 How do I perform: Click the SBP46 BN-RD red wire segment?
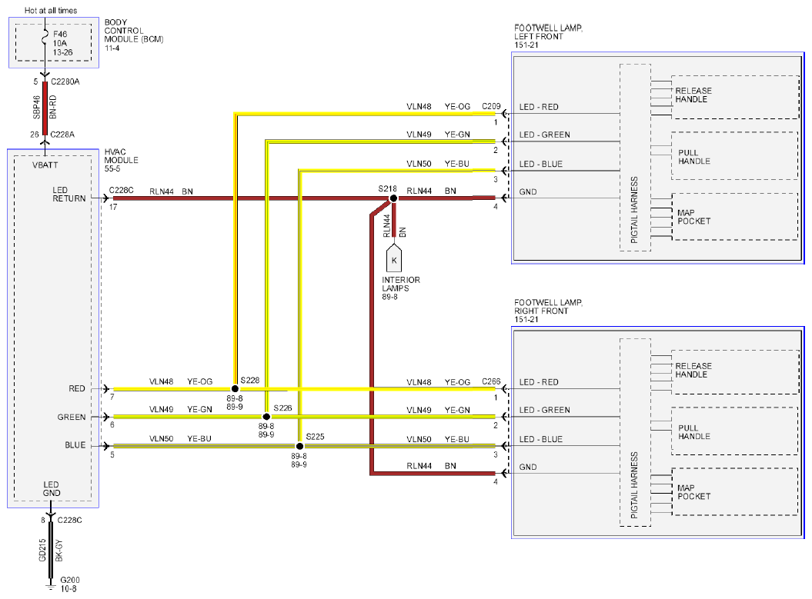(45, 108)
